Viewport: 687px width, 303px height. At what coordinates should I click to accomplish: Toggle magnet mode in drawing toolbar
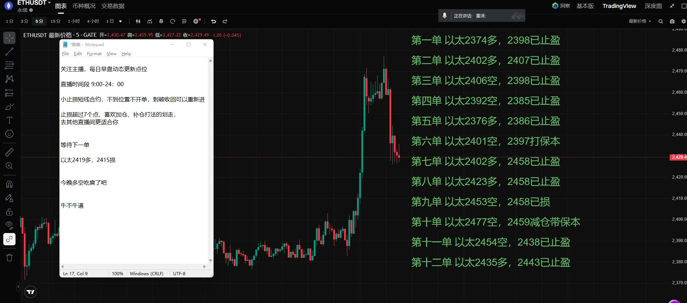[x=9, y=184]
